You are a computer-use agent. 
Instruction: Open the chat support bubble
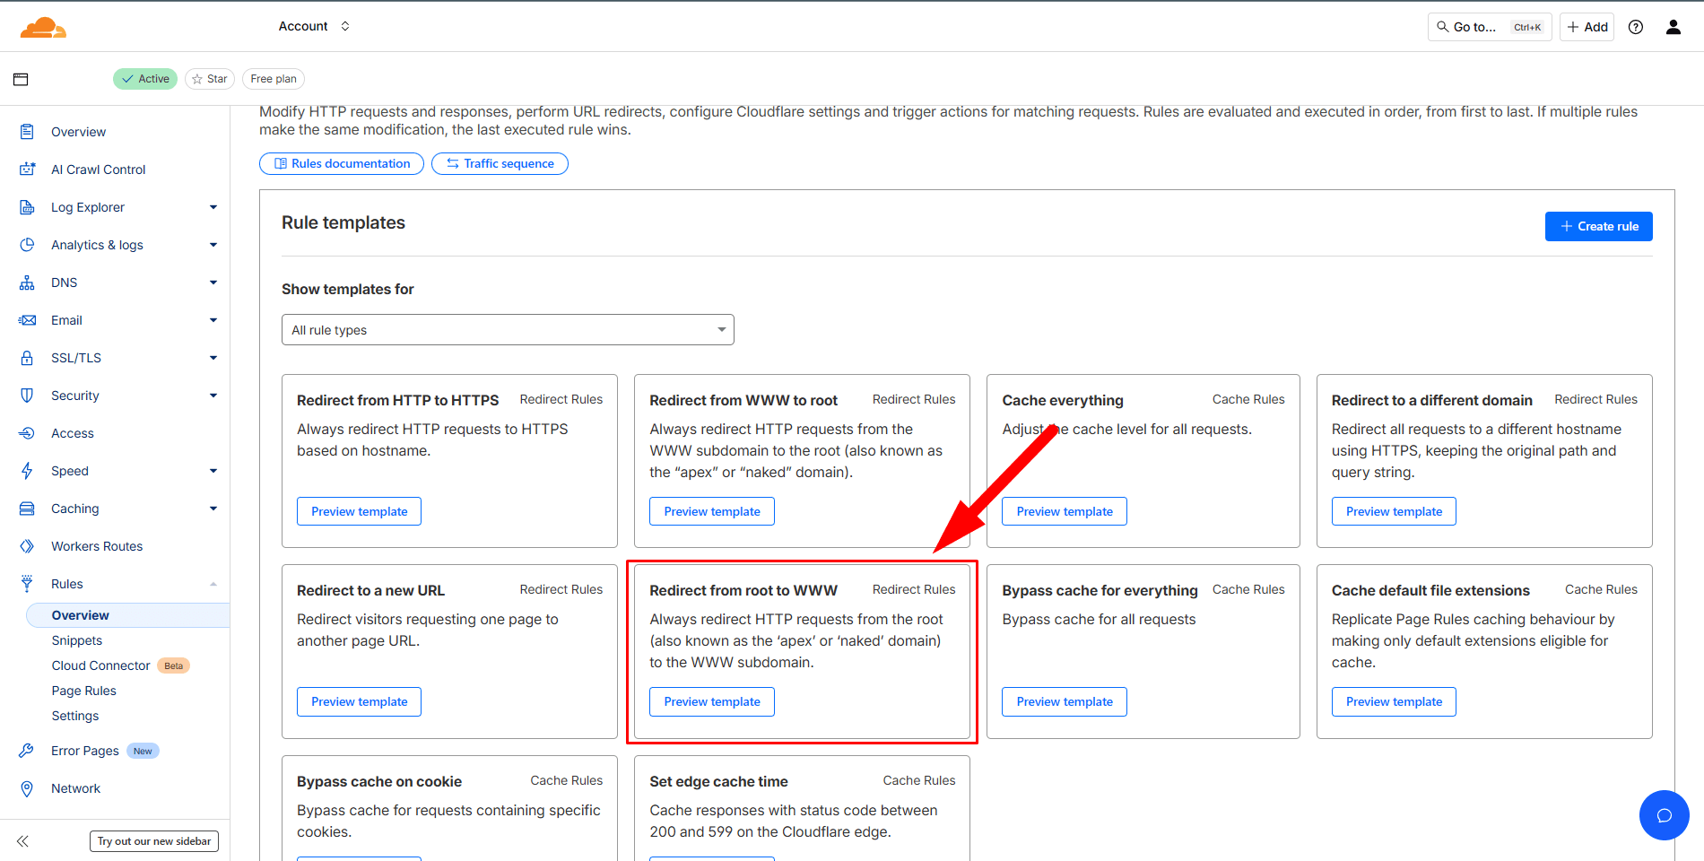(1664, 815)
